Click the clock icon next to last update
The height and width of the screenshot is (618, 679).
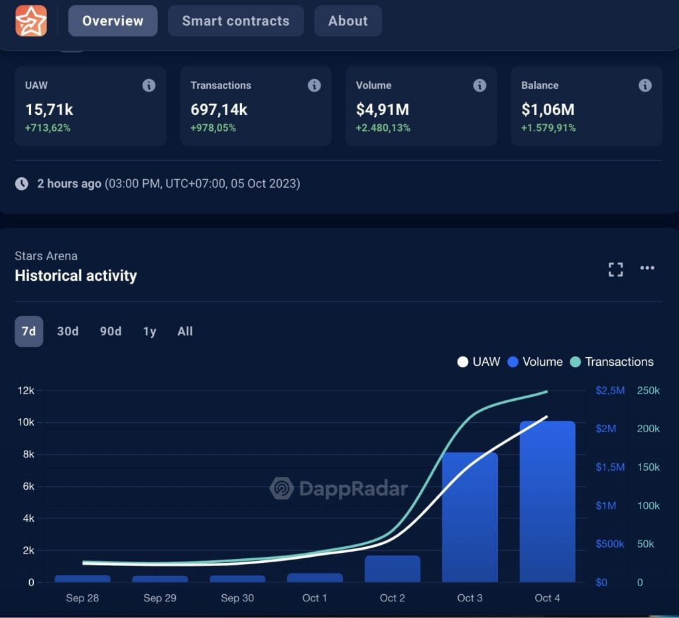click(20, 183)
